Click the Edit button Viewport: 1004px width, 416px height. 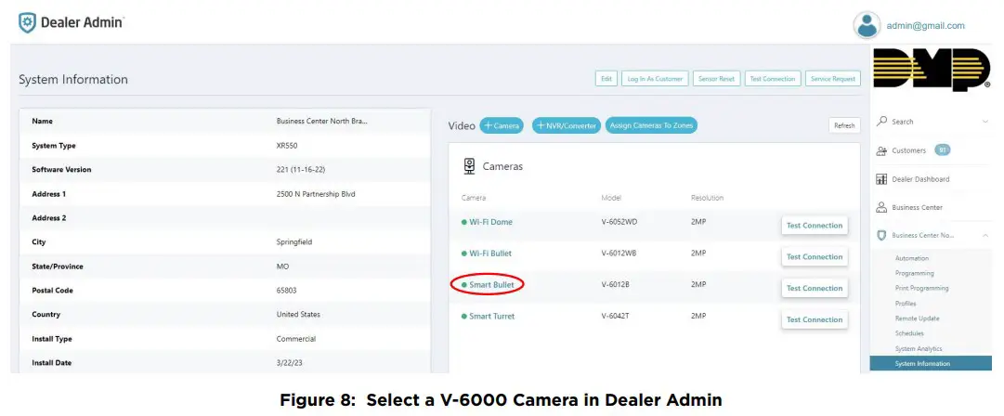pyautogui.click(x=606, y=79)
